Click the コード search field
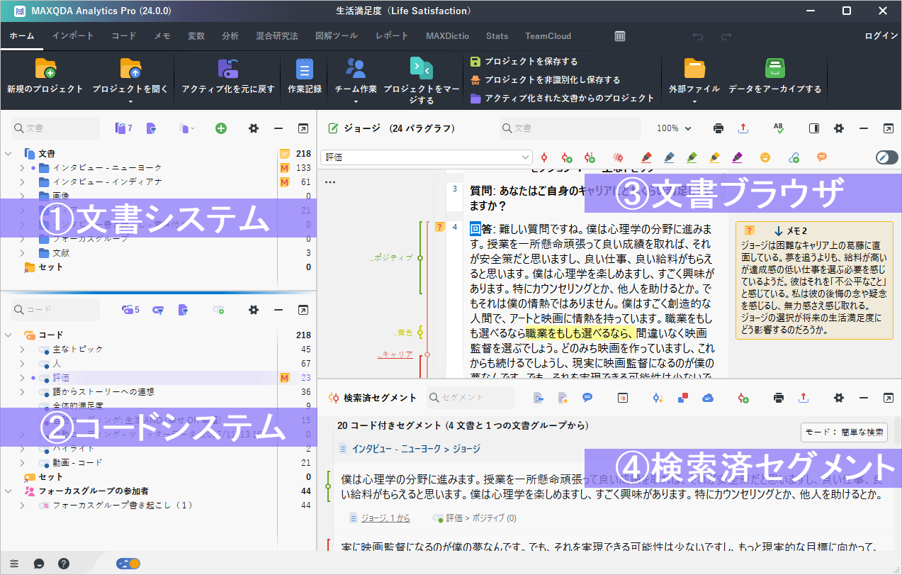This screenshot has height=575, width=902. [56, 310]
